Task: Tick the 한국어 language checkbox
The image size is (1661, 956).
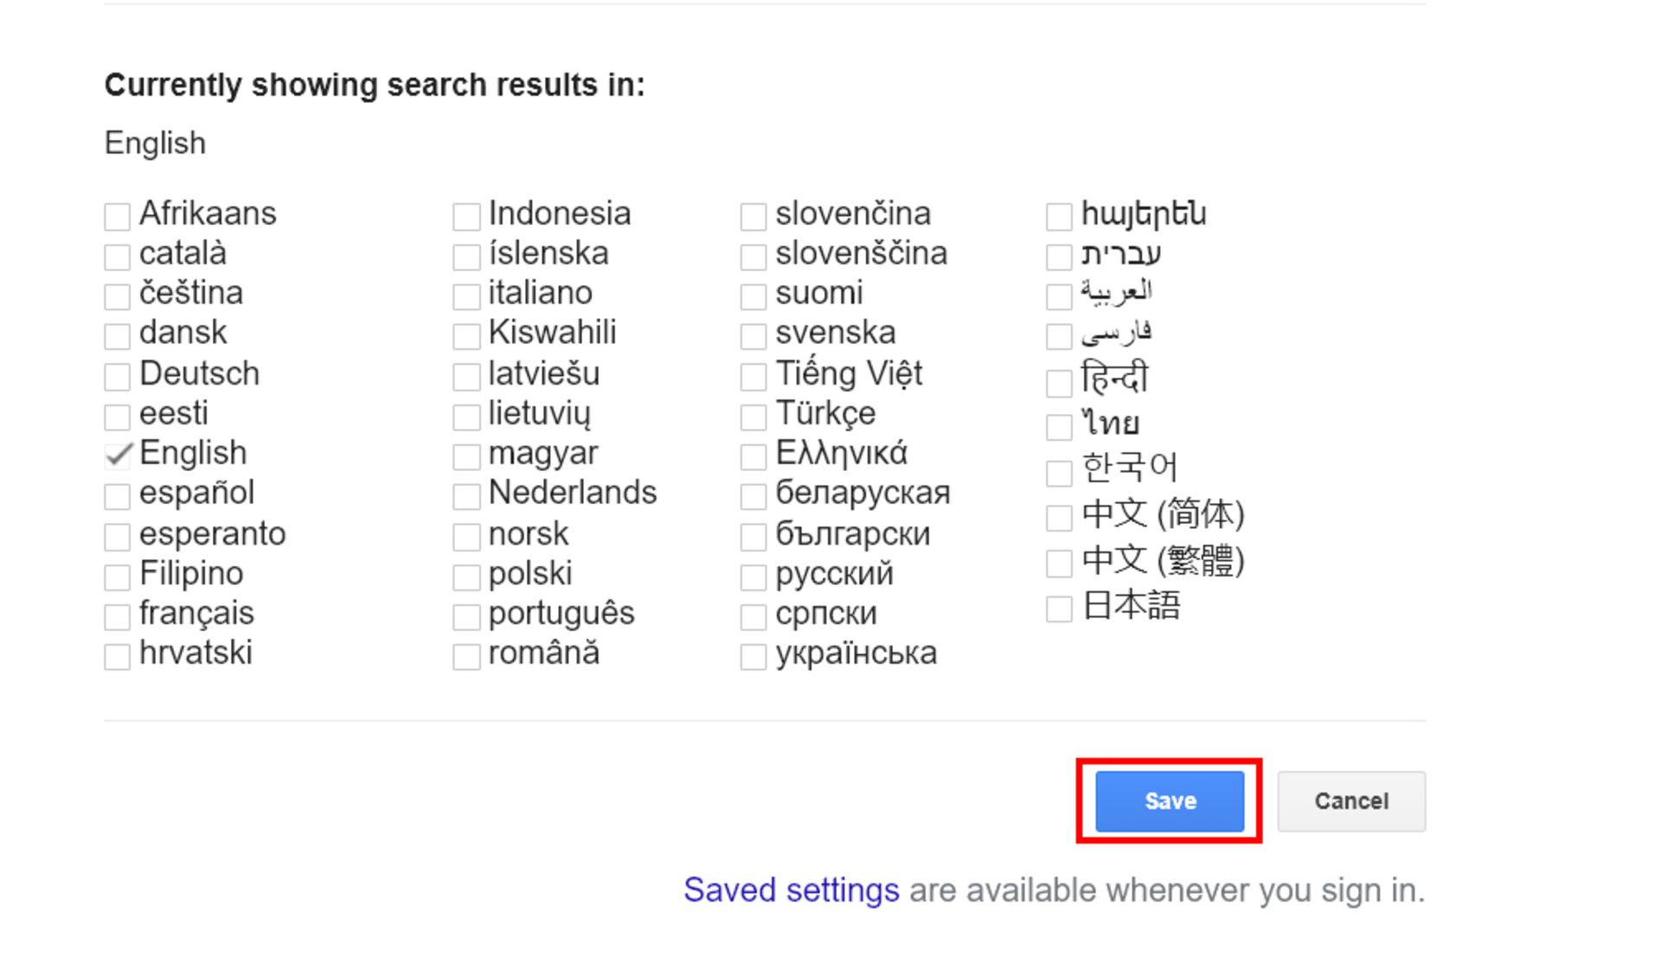Action: (x=1059, y=472)
